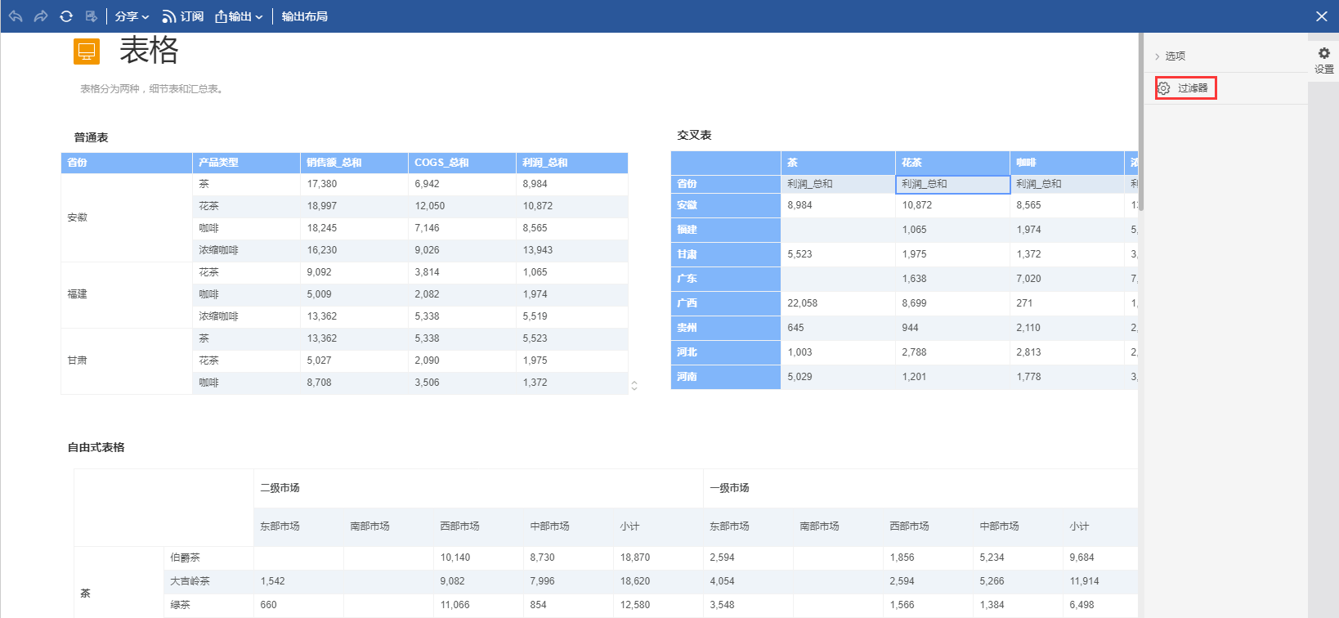This screenshot has height=618, width=1339.
Task: Click the 普通表 scroll arrows at bottom right
Action: pos(634,386)
